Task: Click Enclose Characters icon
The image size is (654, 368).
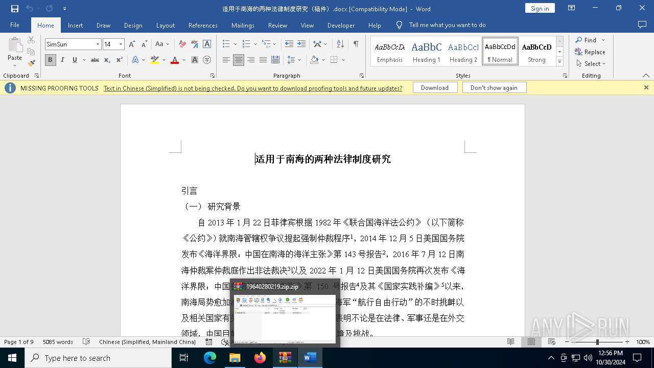Action: pos(207,60)
